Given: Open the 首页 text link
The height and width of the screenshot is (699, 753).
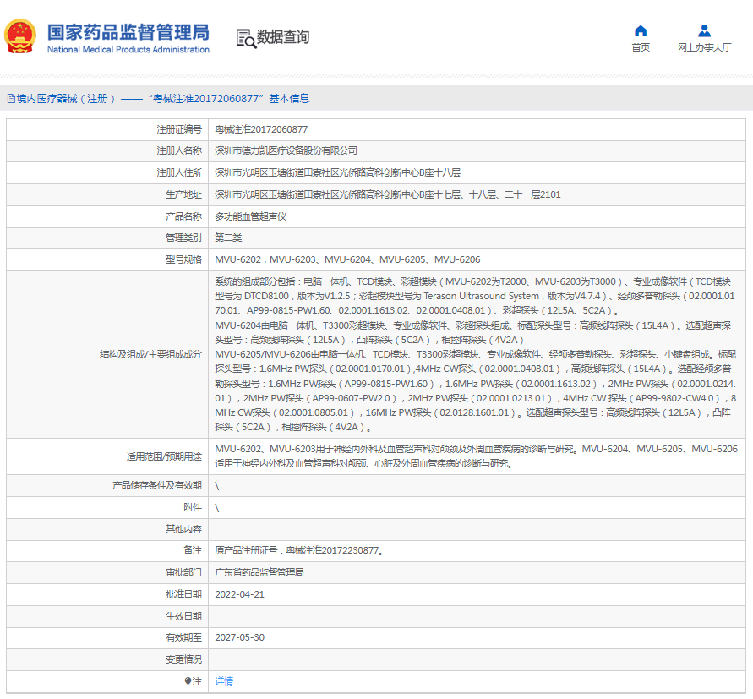Looking at the screenshot, I should click(x=641, y=47).
